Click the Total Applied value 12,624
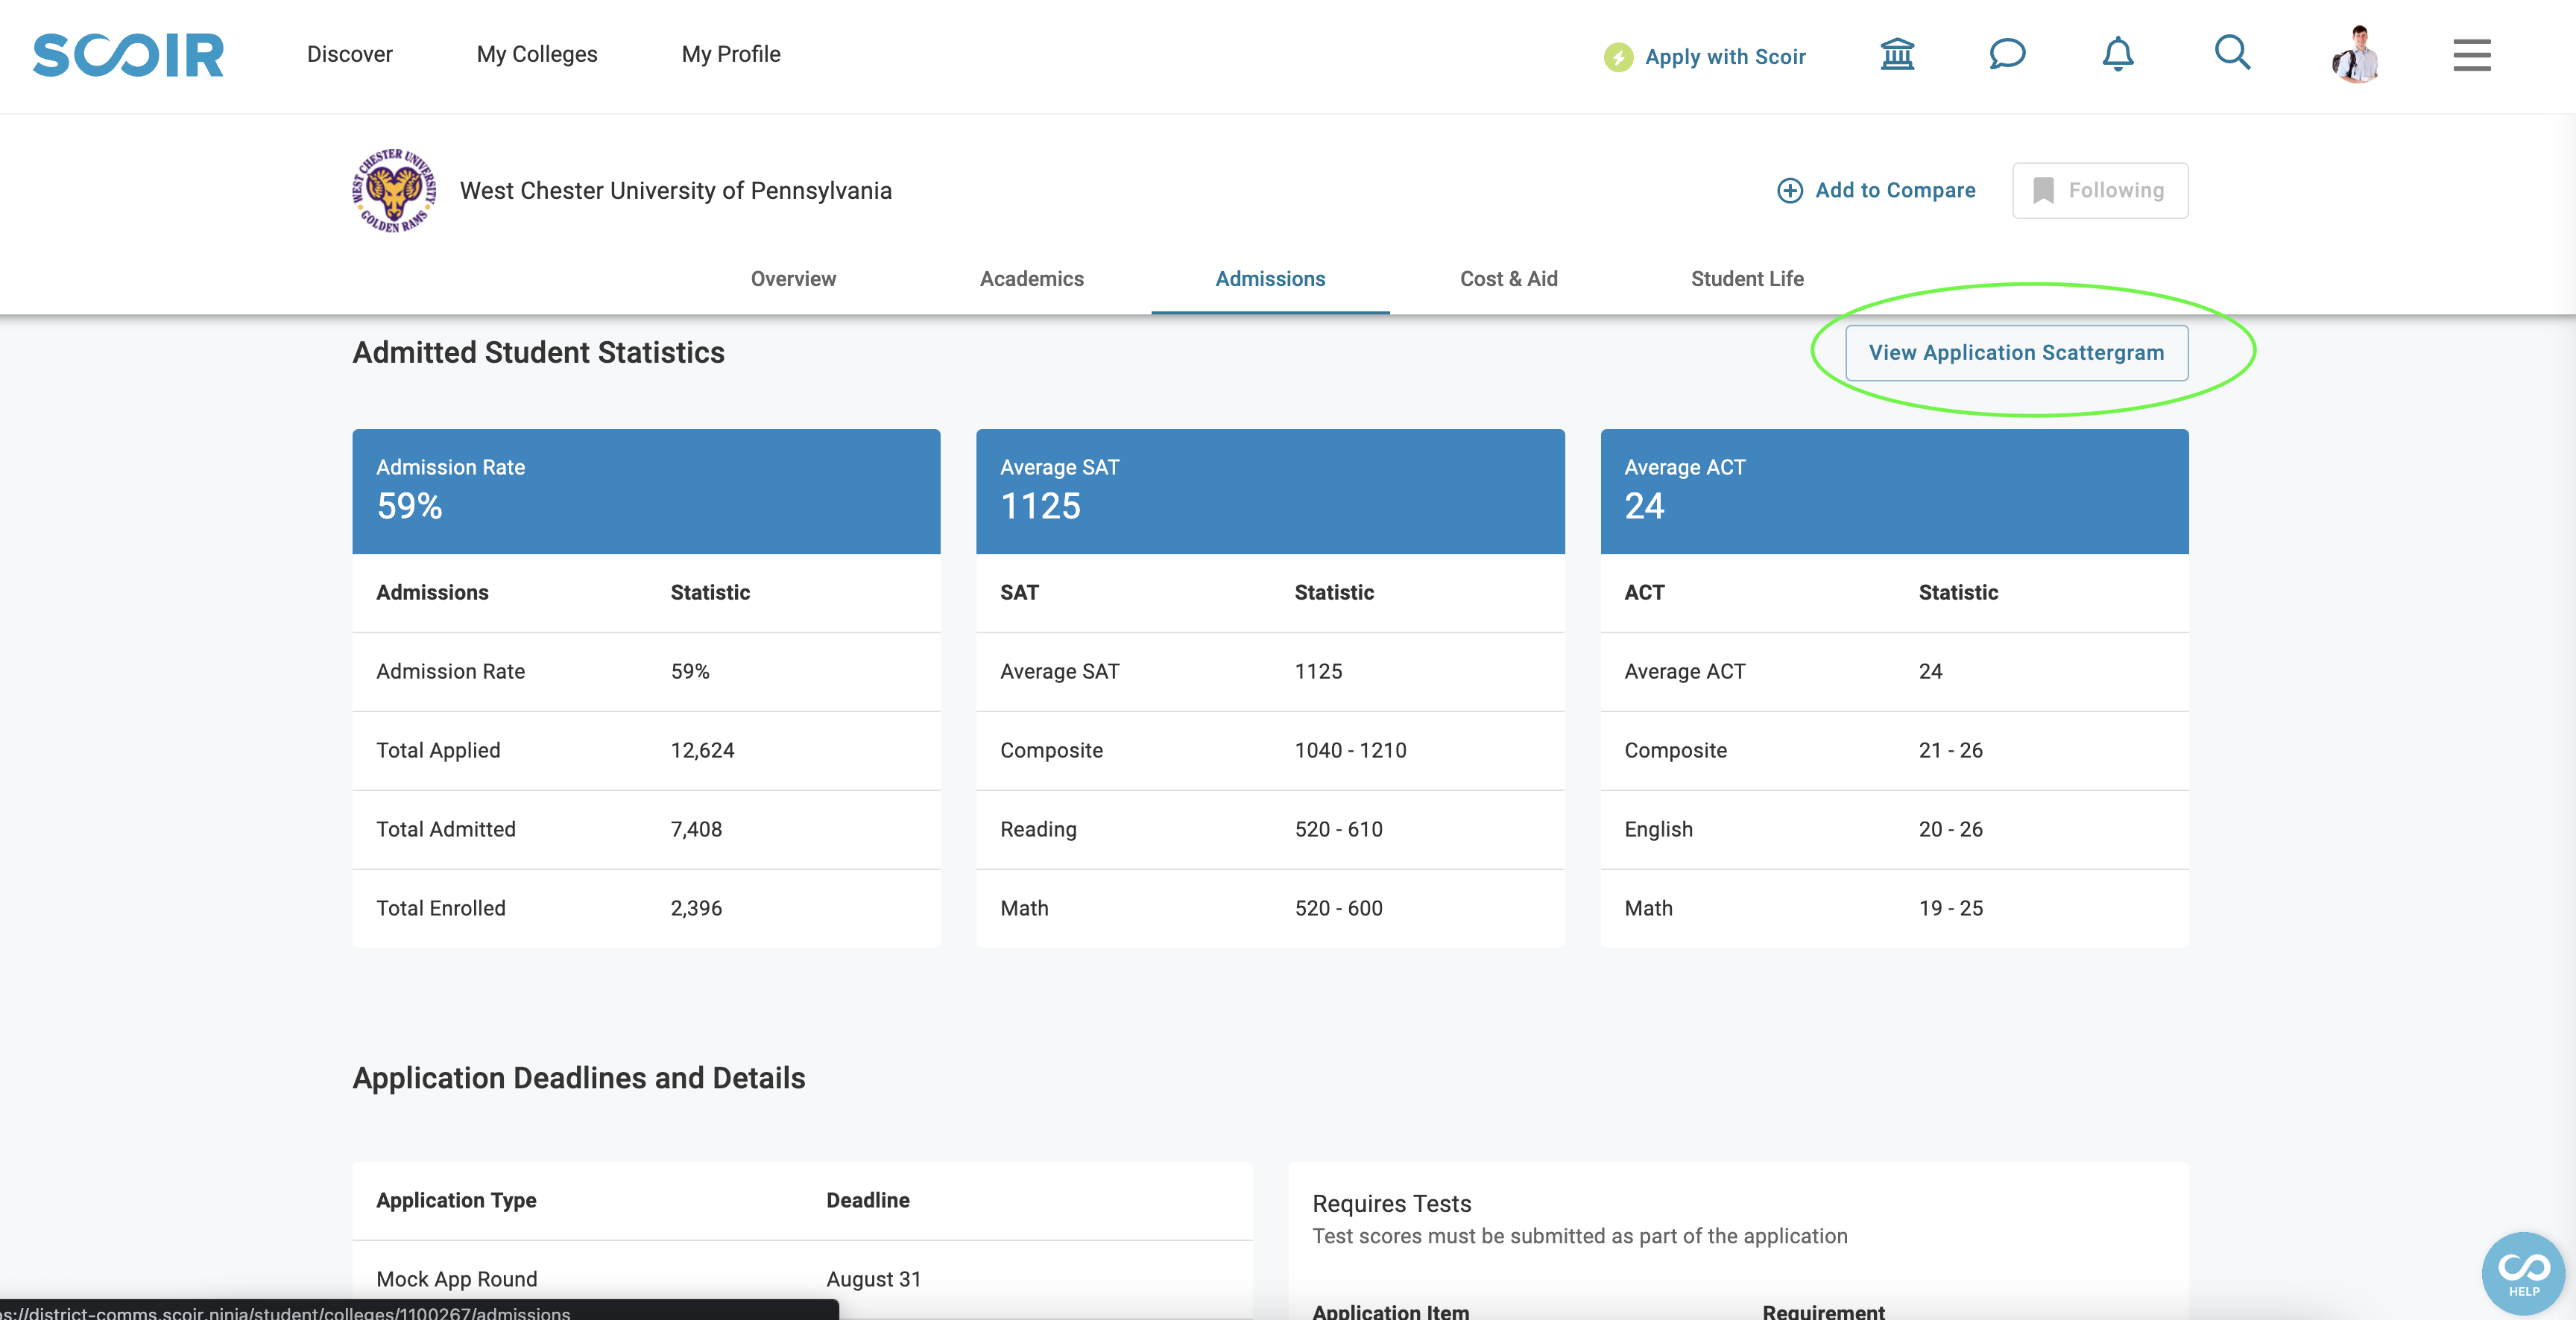Viewport: 2576px width, 1320px height. [x=702, y=750]
